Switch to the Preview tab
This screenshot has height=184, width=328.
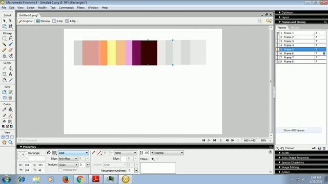tap(43, 21)
